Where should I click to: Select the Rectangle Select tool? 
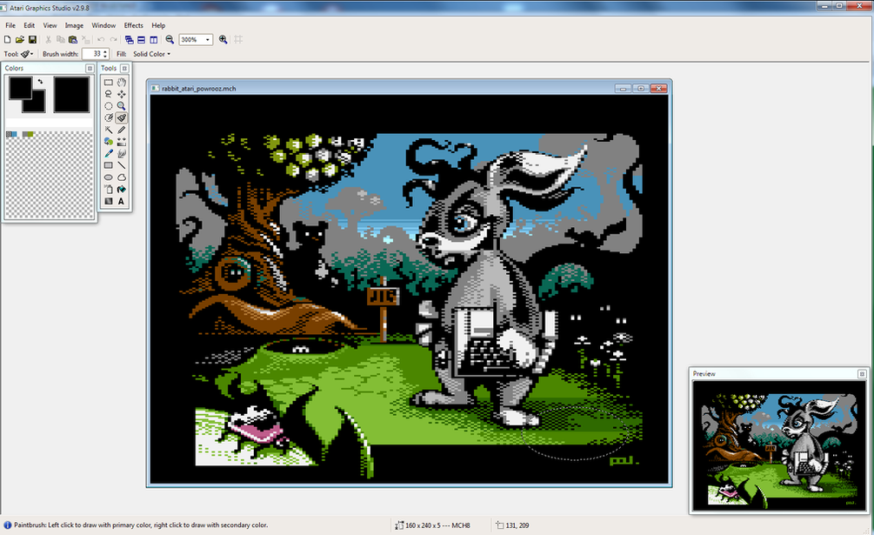(x=109, y=83)
